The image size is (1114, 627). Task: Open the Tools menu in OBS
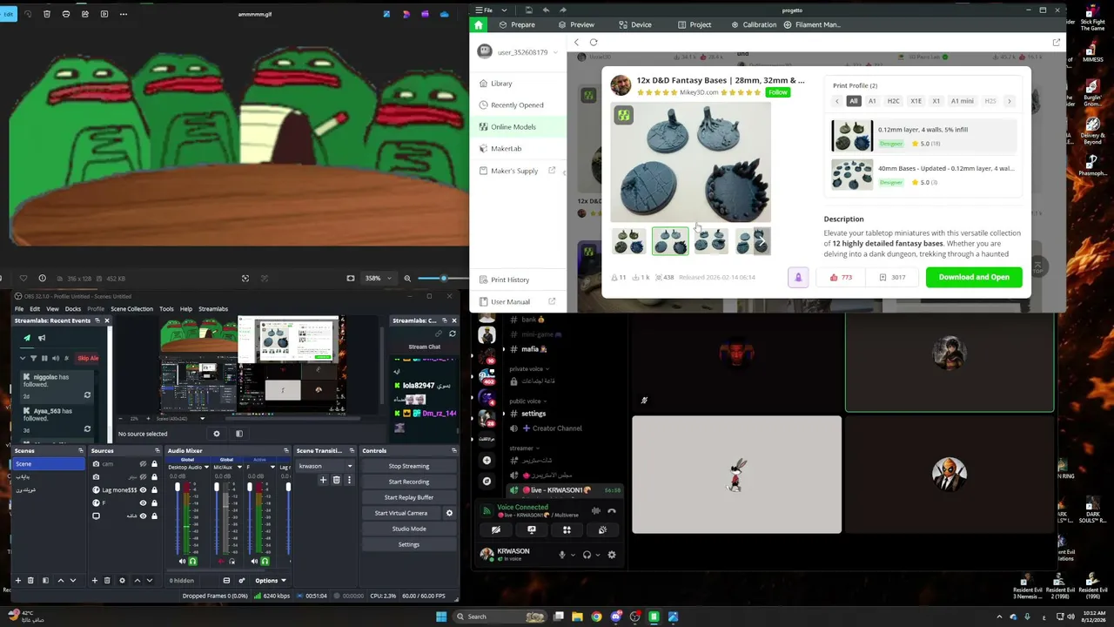tap(166, 308)
